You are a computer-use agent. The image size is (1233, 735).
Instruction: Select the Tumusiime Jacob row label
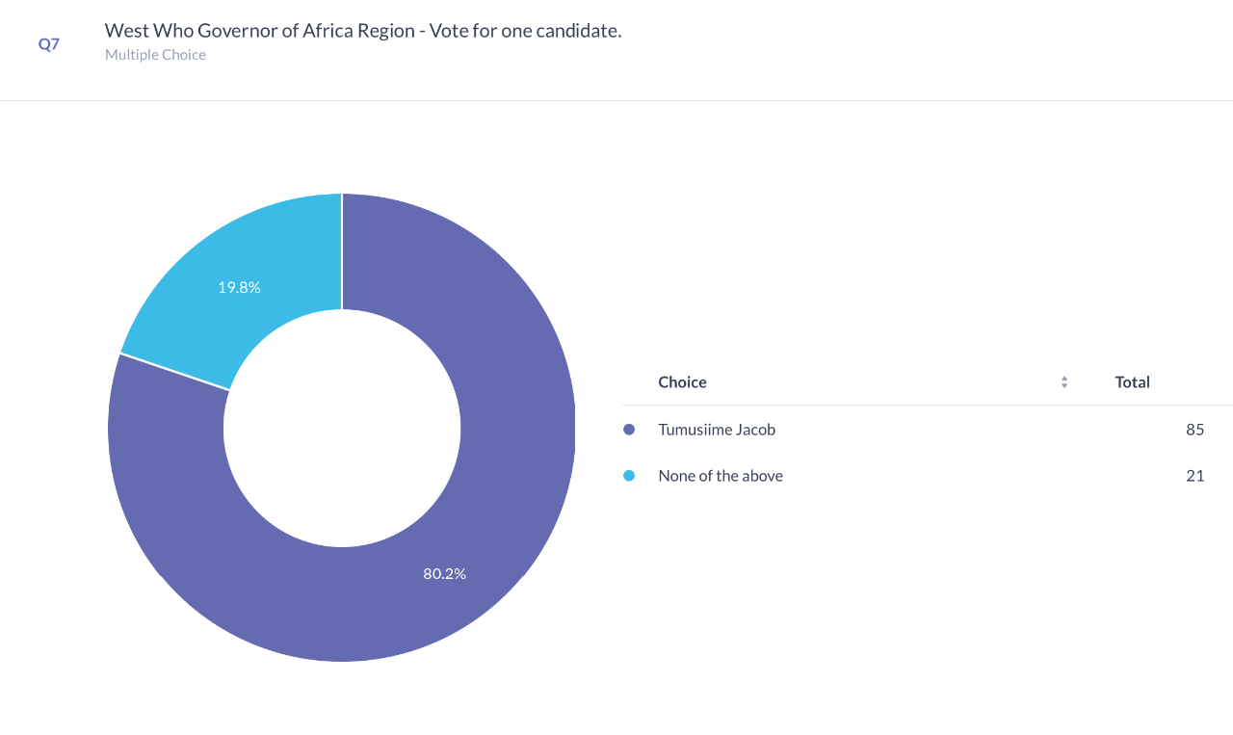[x=717, y=430]
